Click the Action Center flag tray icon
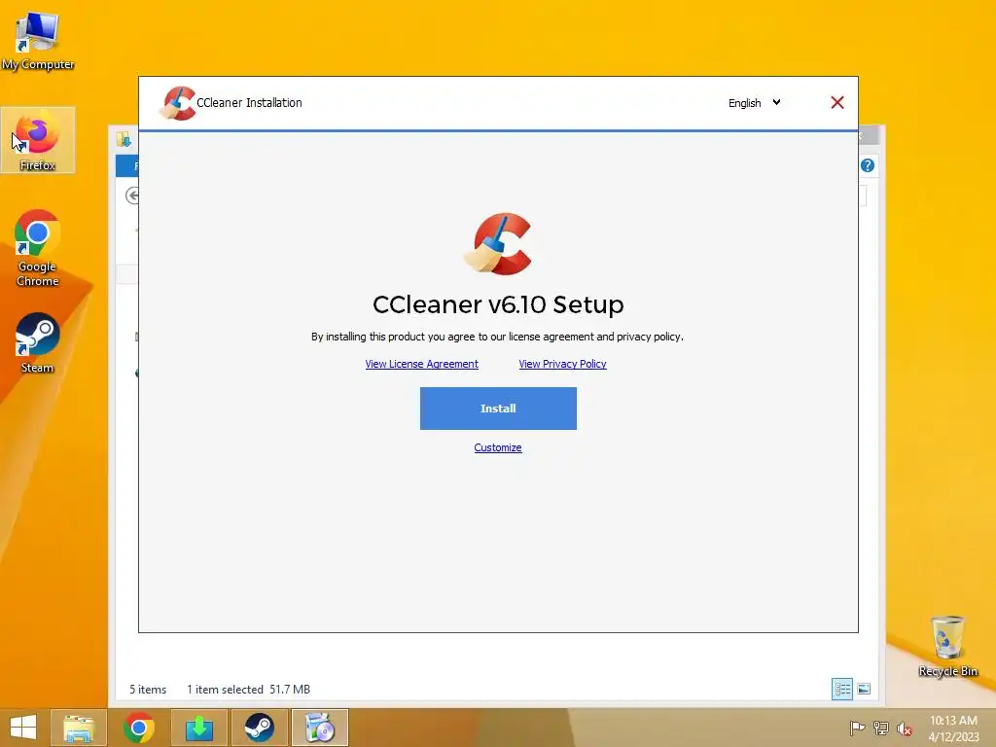The width and height of the screenshot is (996, 747). (x=857, y=728)
